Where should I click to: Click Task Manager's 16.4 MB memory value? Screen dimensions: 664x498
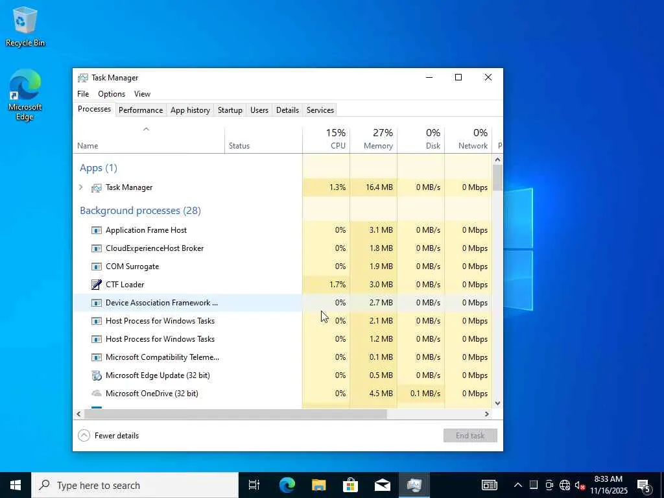[379, 187]
